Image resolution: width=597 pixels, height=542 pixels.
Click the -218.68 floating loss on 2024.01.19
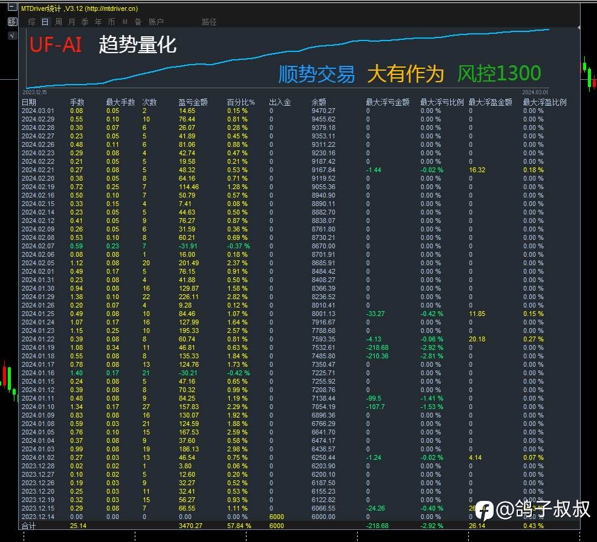coord(377,347)
